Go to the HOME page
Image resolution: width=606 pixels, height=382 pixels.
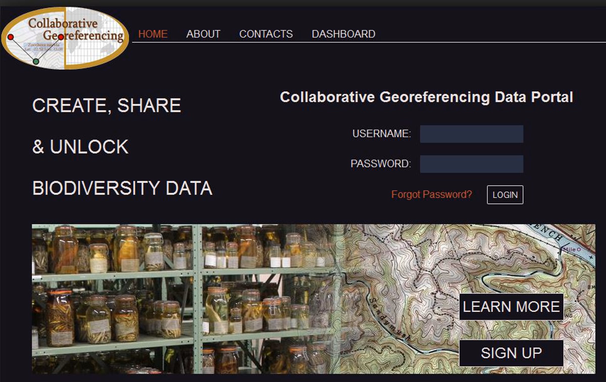(153, 34)
